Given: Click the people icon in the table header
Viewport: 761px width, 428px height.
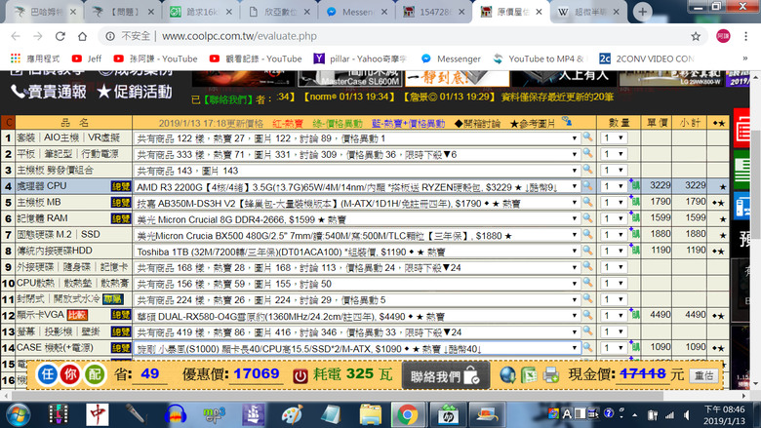Looking at the screenshot, I should tap(567, 121).
